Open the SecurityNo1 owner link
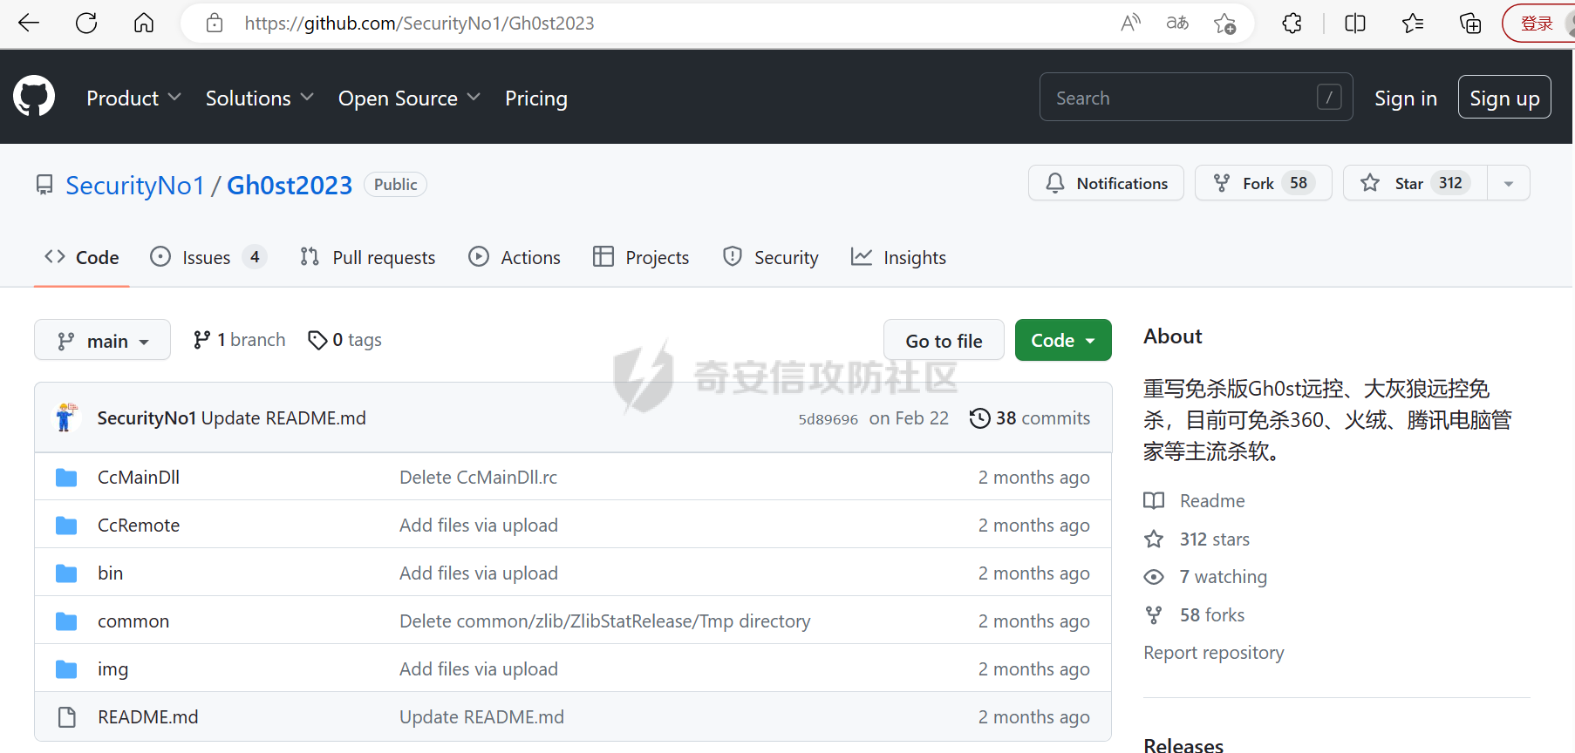Image resolution: width=1575 pixels, height=753 pixels. 134,185
